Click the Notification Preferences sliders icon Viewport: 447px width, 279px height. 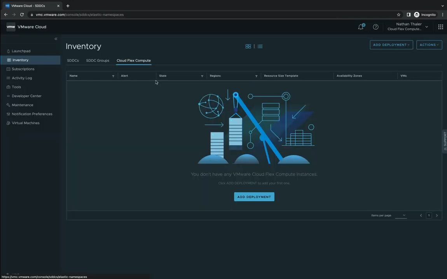click(8, 114)
